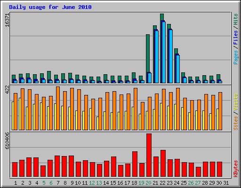
Task: Click the green day 26 axis label
Action: (191, 183)
